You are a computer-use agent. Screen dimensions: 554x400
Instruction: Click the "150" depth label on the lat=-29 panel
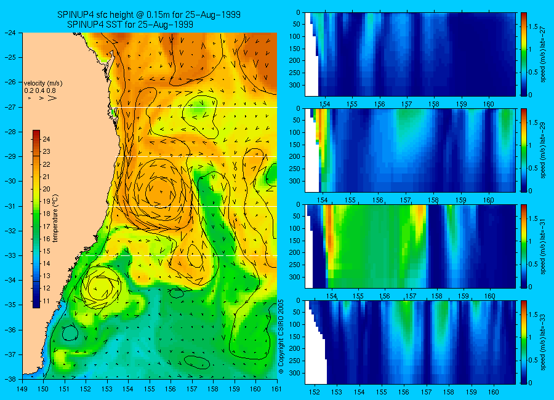295,145
